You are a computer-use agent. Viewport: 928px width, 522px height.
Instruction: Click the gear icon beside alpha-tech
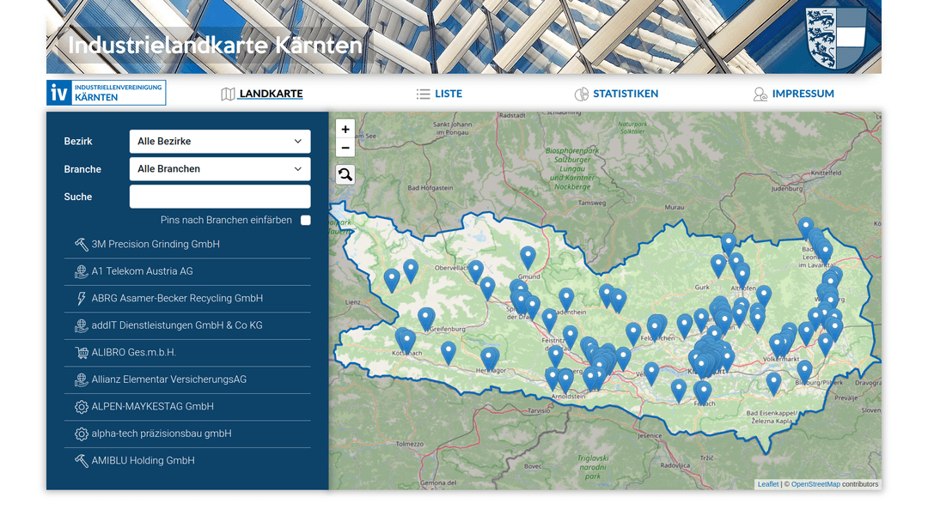[81, 434]
